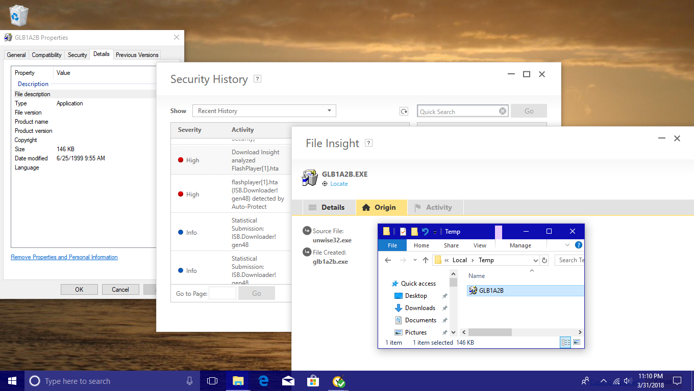Image resolution: width=694 pixels, height=391 pixels.
Task: Open the Mail app from taskbar
Action: click(x=288, y=381)
